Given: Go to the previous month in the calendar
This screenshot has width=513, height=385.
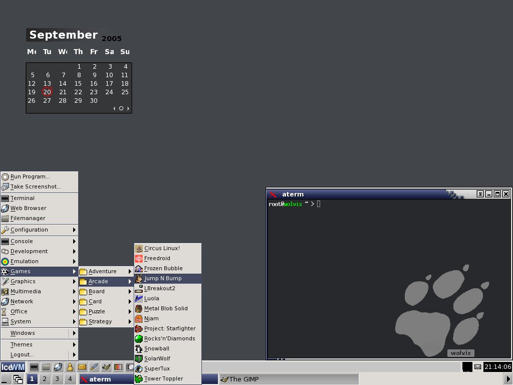Looking at the screenshot, I should [114, 108].
